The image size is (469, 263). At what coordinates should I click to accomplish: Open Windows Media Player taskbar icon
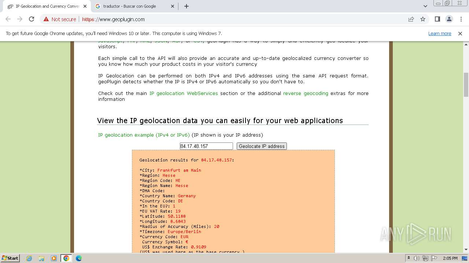[x=54, y=258]
